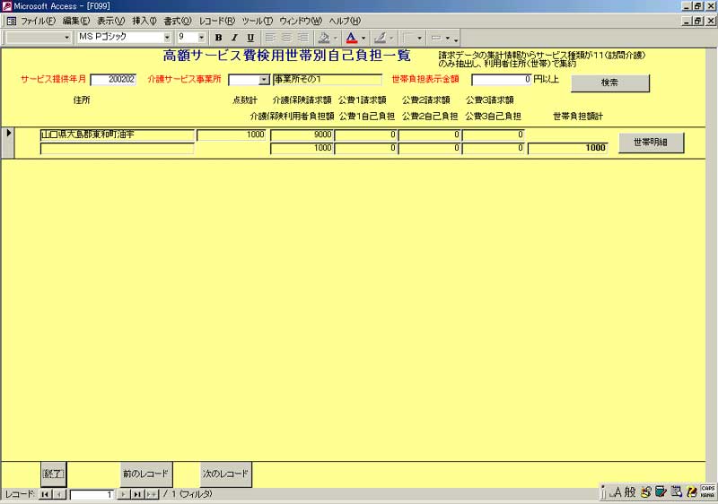Open the 編集(E) menu
The height and width of the screenshot is (504, 718).
click(x=76, y=21)
